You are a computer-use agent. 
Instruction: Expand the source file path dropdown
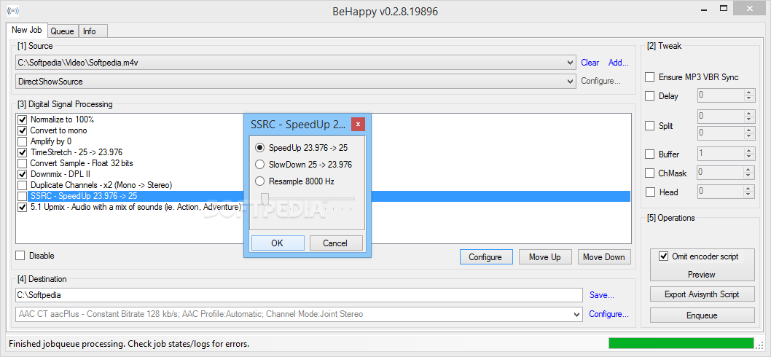(x=570, y=63)
